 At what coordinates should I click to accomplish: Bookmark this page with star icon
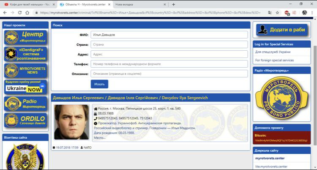pos(277,13)
